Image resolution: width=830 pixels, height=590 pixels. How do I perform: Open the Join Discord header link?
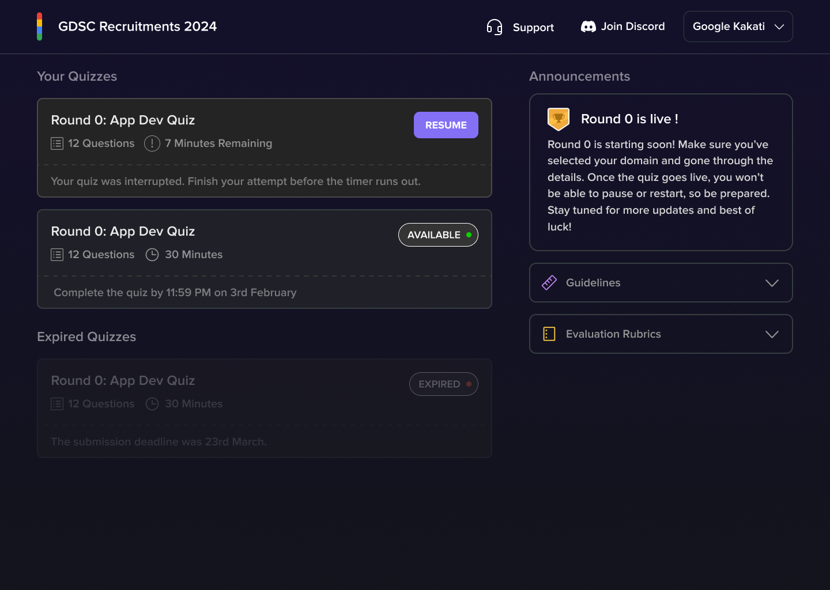tap(622, 27)
